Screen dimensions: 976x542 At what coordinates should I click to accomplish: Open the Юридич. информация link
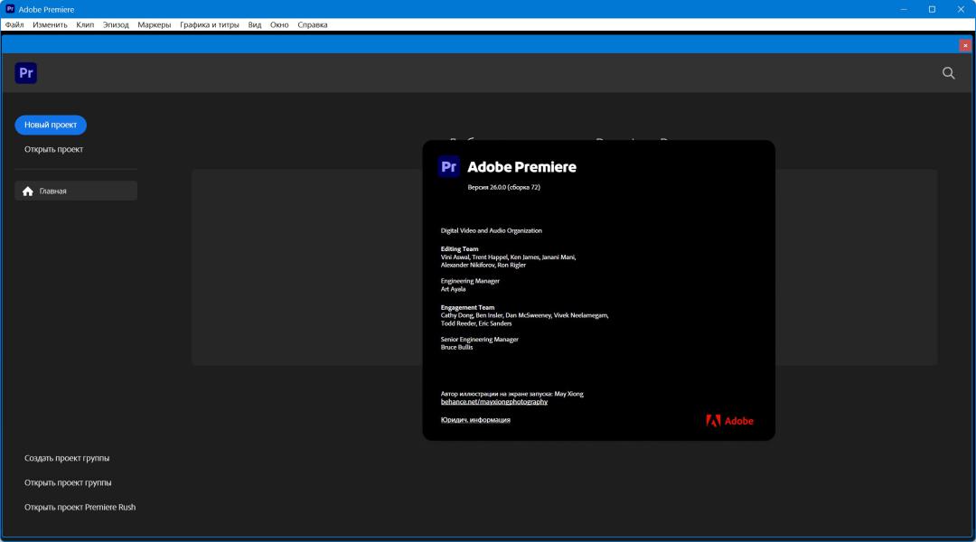pyautogui.click(x=475, y=420)
